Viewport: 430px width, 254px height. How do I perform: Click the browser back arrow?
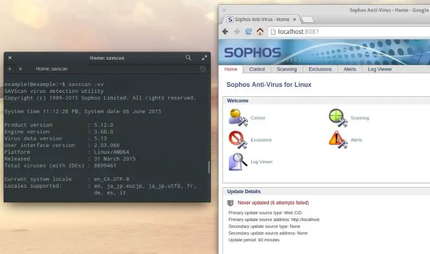pos(225,32)
